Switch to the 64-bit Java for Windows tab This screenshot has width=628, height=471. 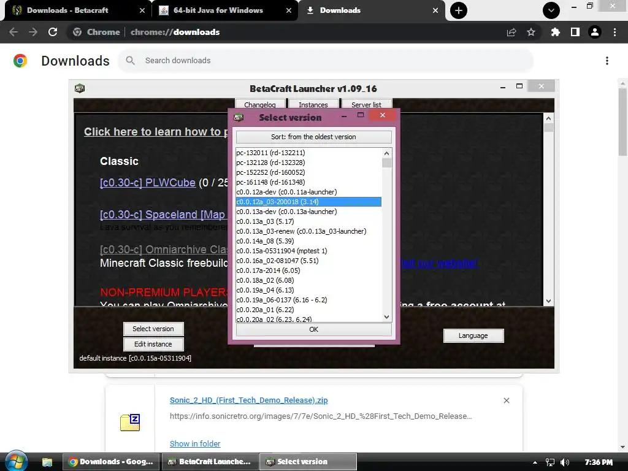pyautogui.click(x=218, y=10)
